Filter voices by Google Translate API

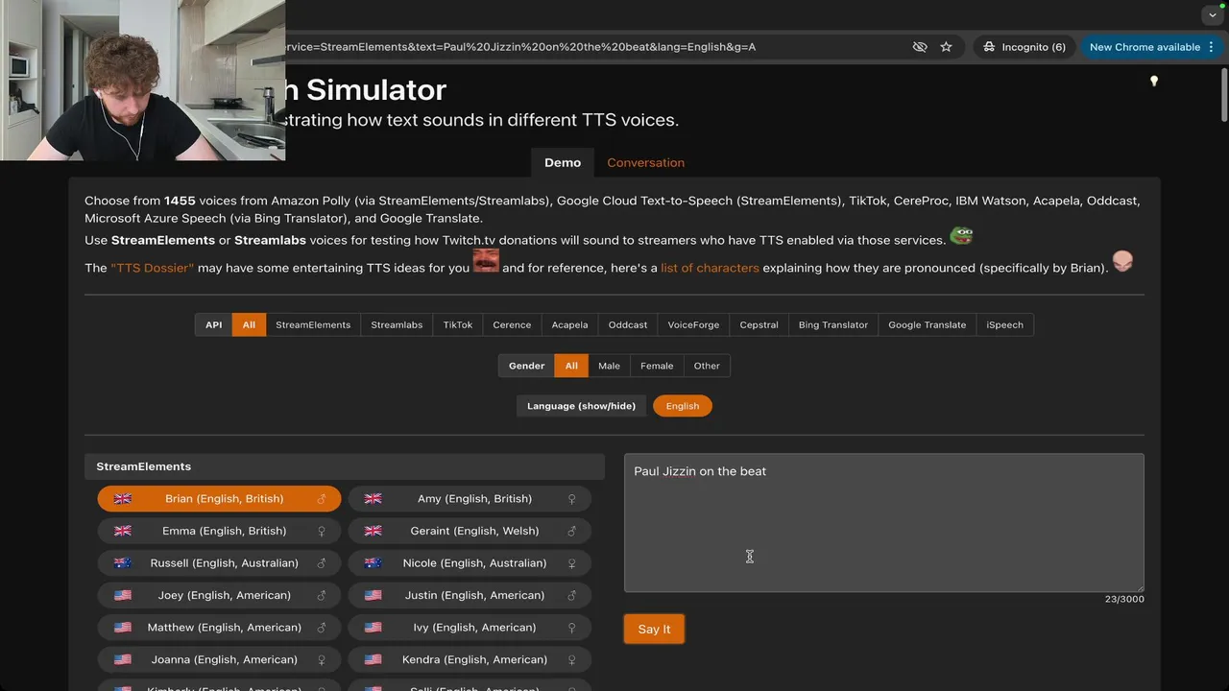click(x=927, y=324)
